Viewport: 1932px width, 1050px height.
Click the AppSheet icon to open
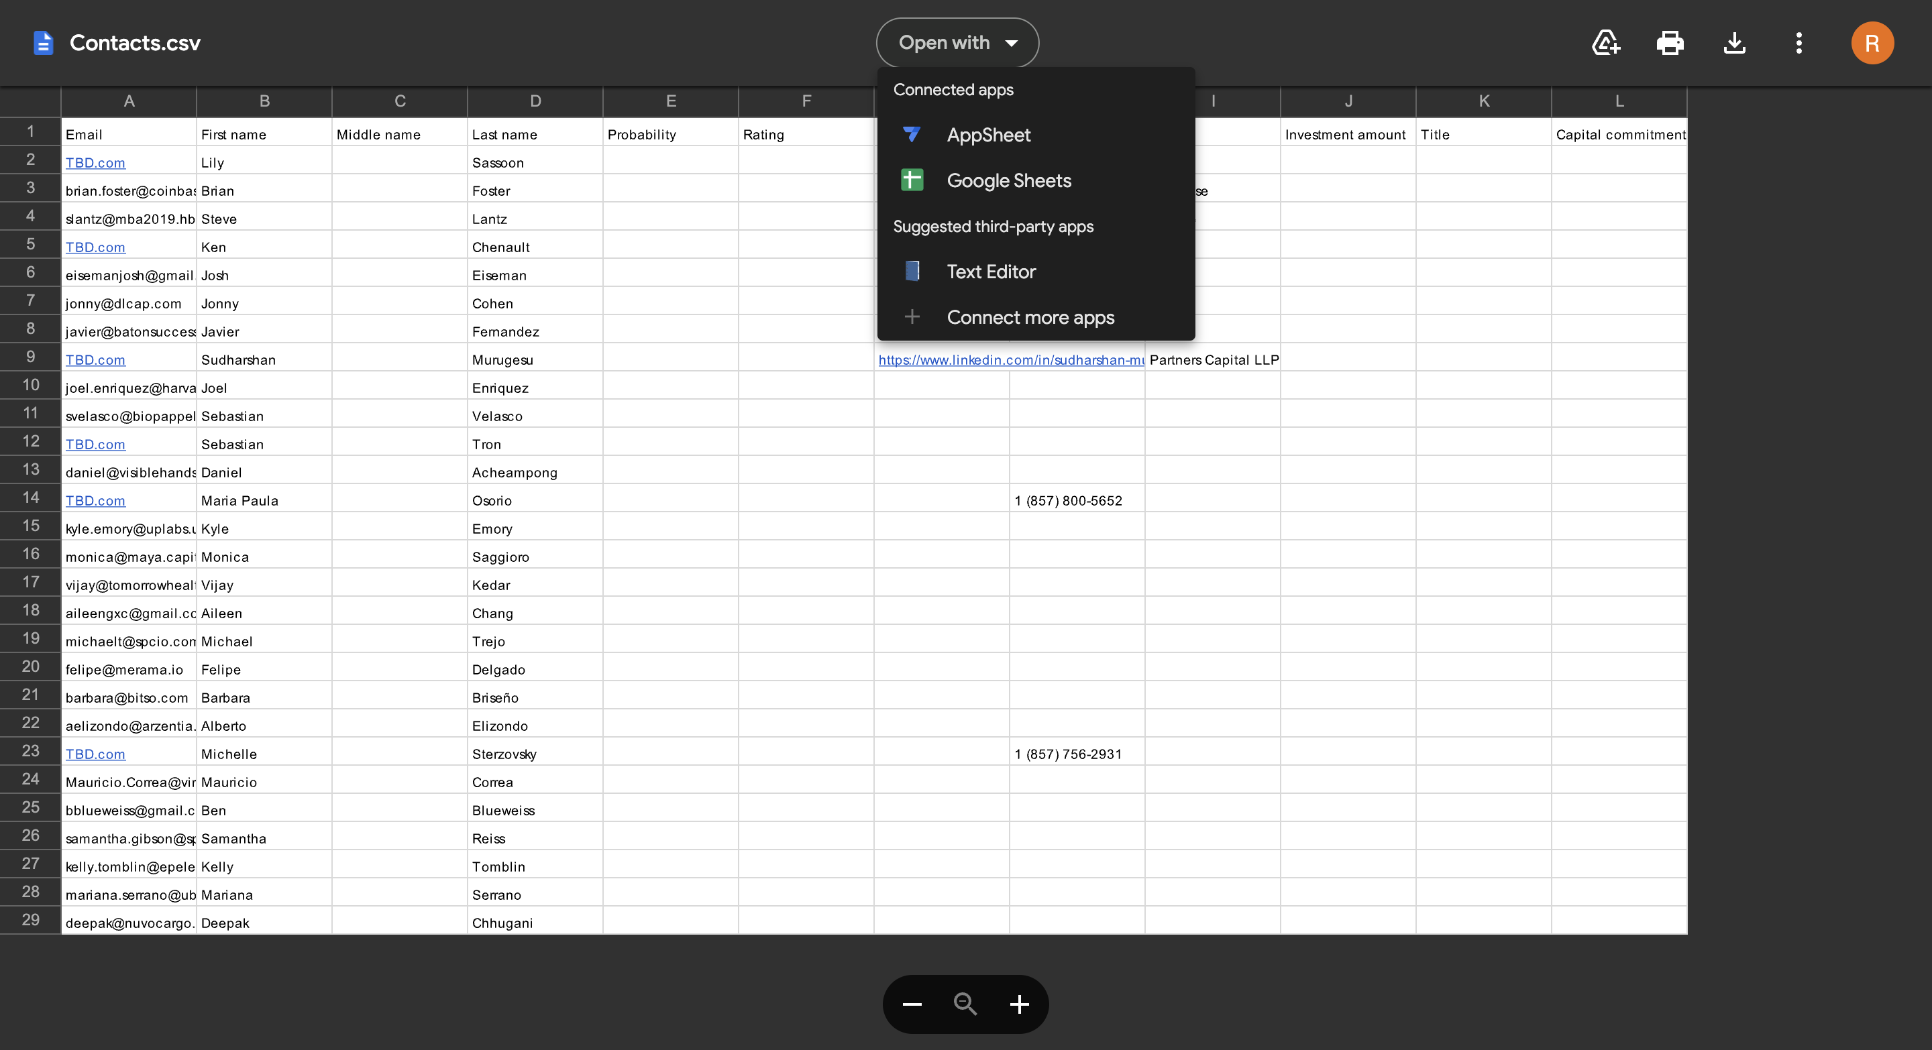coord(913,135)
